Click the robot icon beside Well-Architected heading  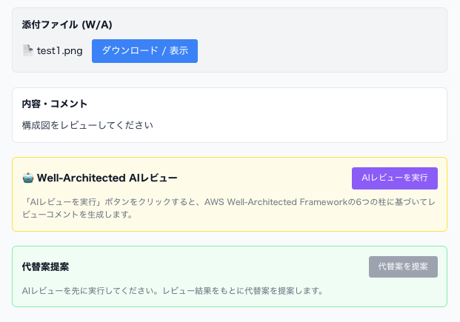click(28, 178)
